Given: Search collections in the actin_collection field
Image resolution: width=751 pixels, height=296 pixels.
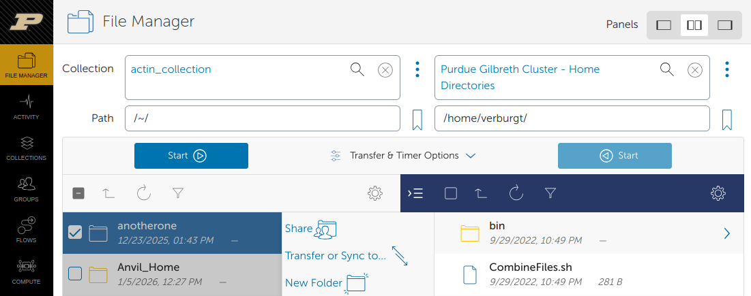Looking at the screenshot, I should (357, 69).
